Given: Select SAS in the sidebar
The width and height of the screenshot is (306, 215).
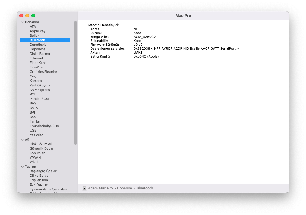Looking at the screenshot, I should click(x=33, y=103).
